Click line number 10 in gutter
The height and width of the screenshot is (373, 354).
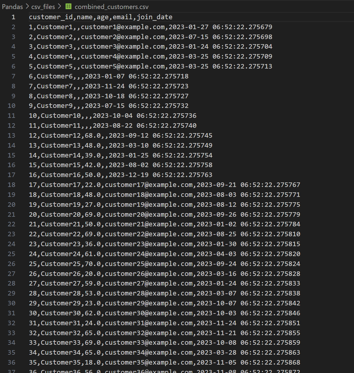point(11,106)
